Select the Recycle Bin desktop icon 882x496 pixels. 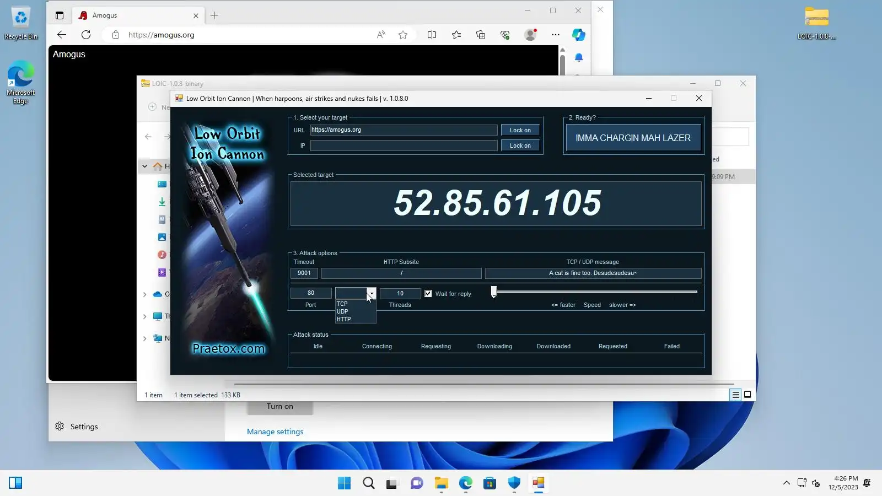pos(21,24)
